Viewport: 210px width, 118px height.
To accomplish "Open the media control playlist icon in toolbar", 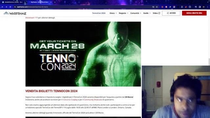I will click(196, 7).
